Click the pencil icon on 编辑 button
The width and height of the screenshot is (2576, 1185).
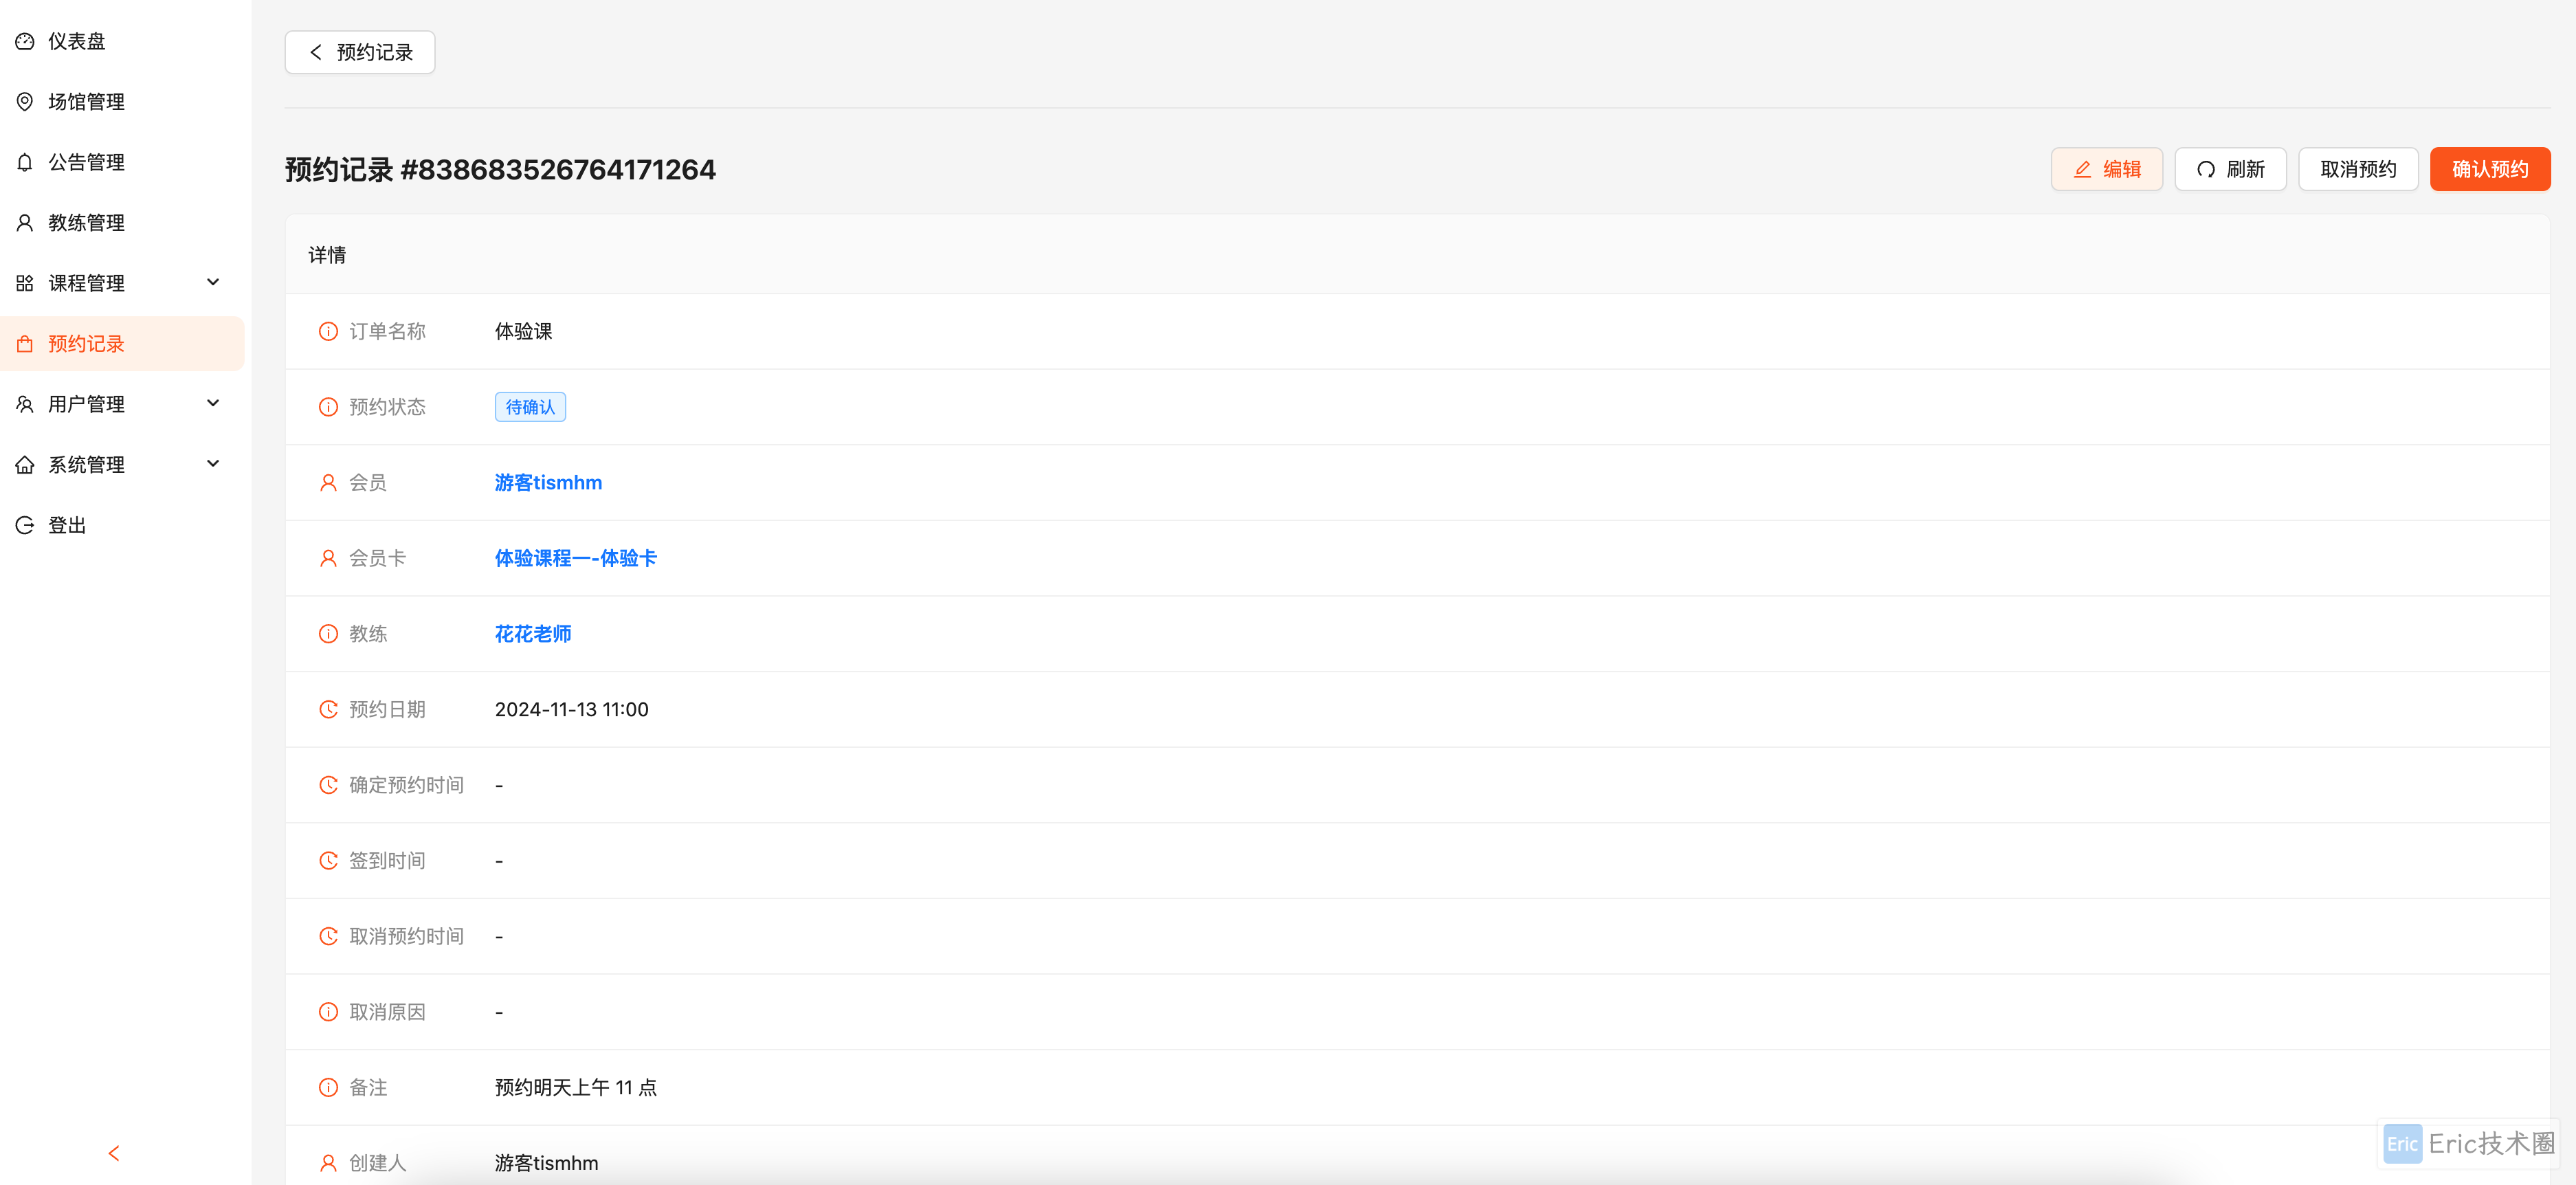2082,169
